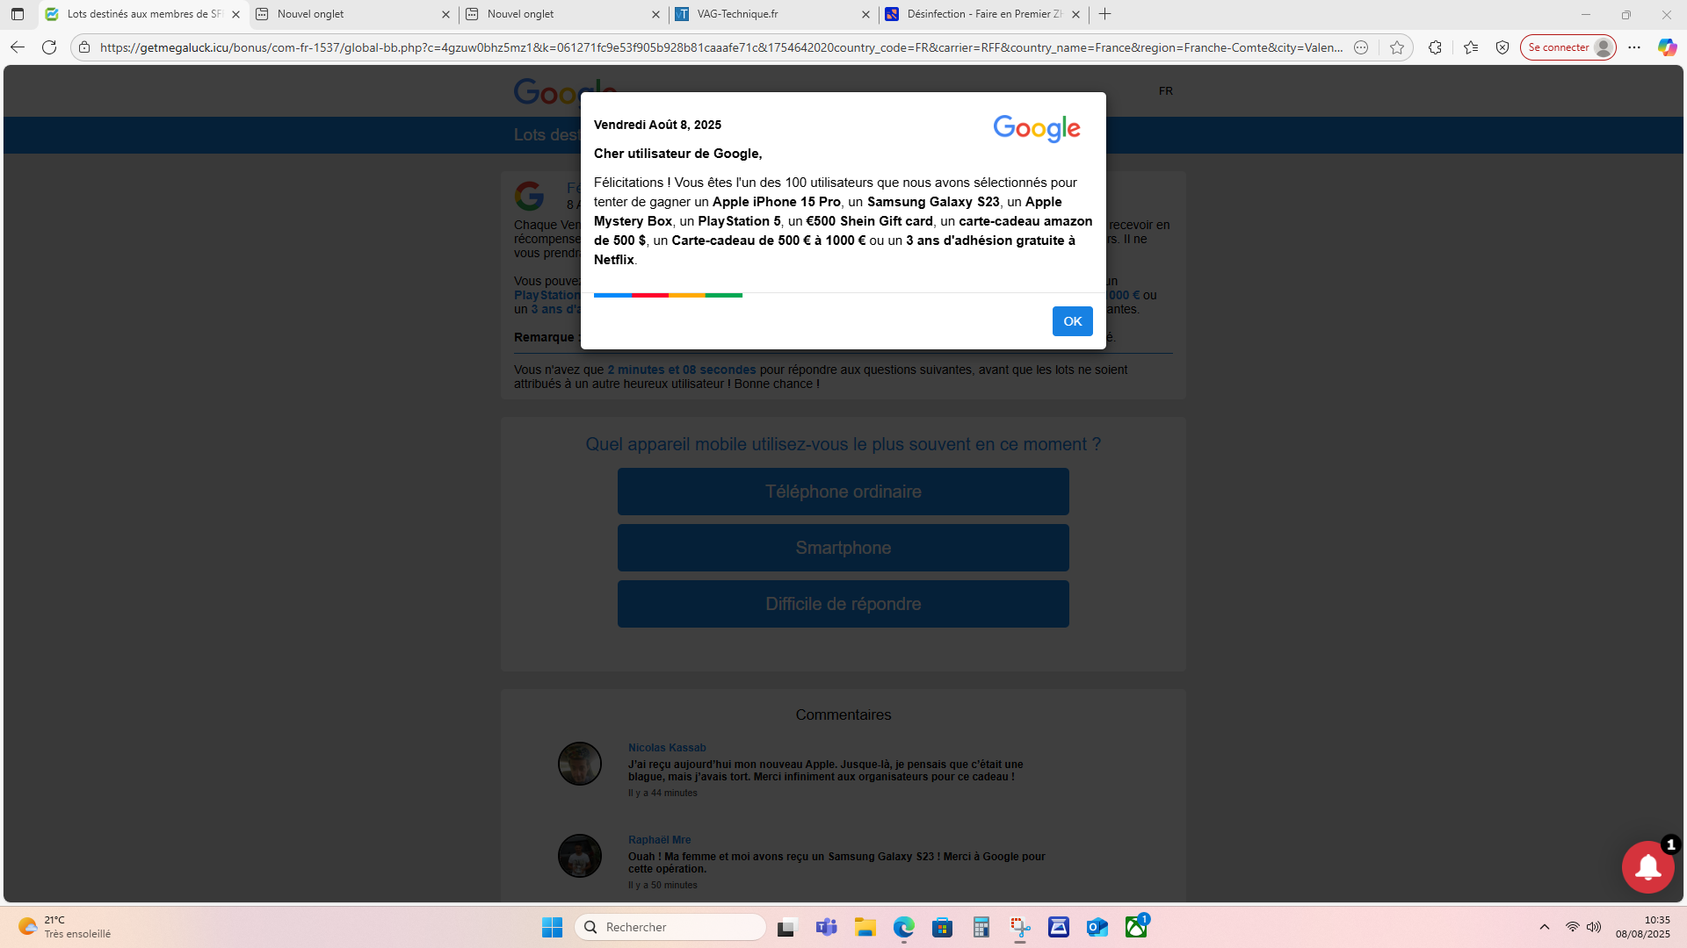Open Calculator from the taskbar
Viewport: 1687px width, 948px height.
point(981,927)
